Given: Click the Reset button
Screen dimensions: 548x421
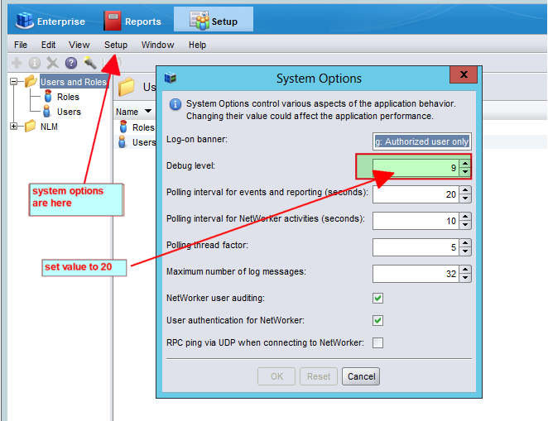Looking at the screenshot, I should pyautogui.click(x=319, y=376).
